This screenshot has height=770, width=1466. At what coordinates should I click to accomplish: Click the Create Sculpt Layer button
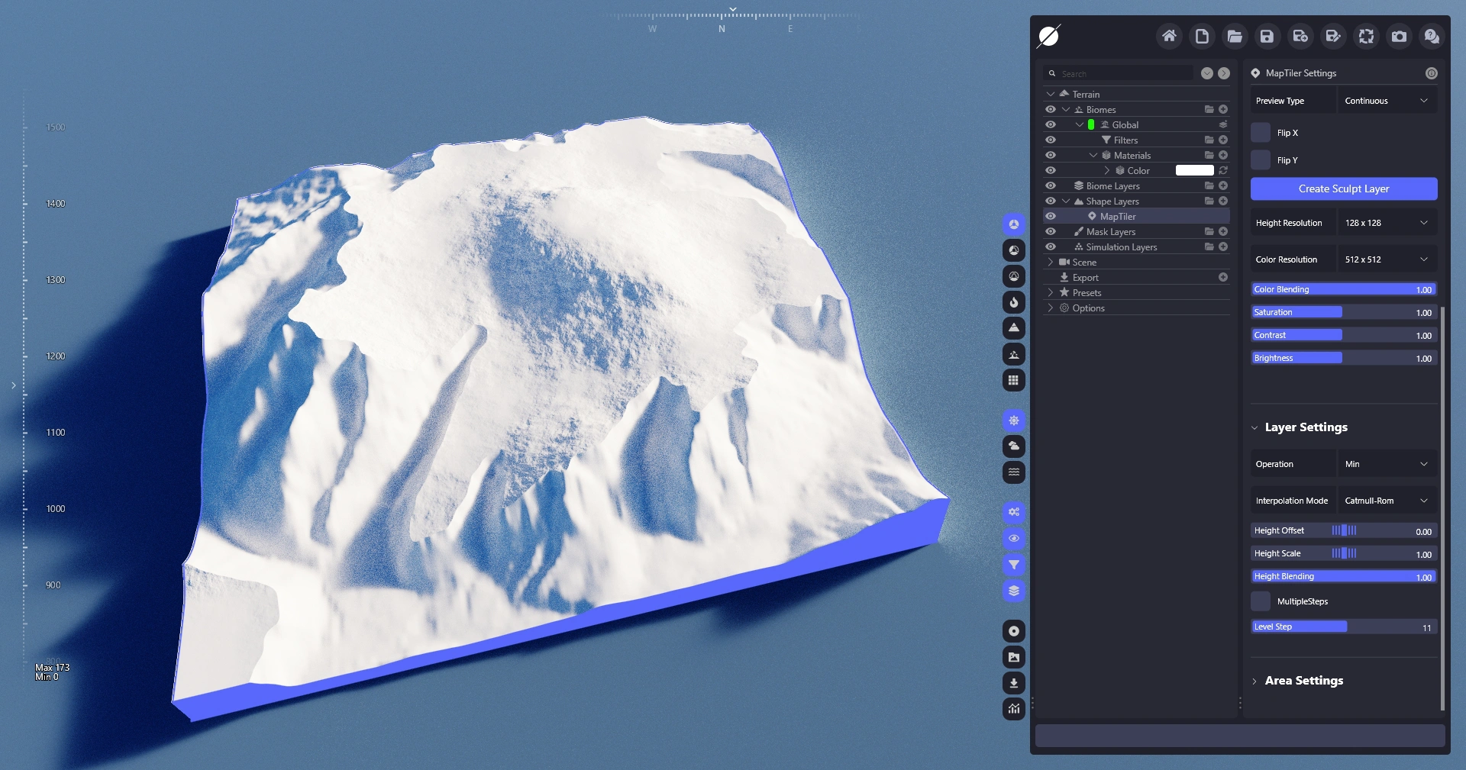(x=1343, y=188)
